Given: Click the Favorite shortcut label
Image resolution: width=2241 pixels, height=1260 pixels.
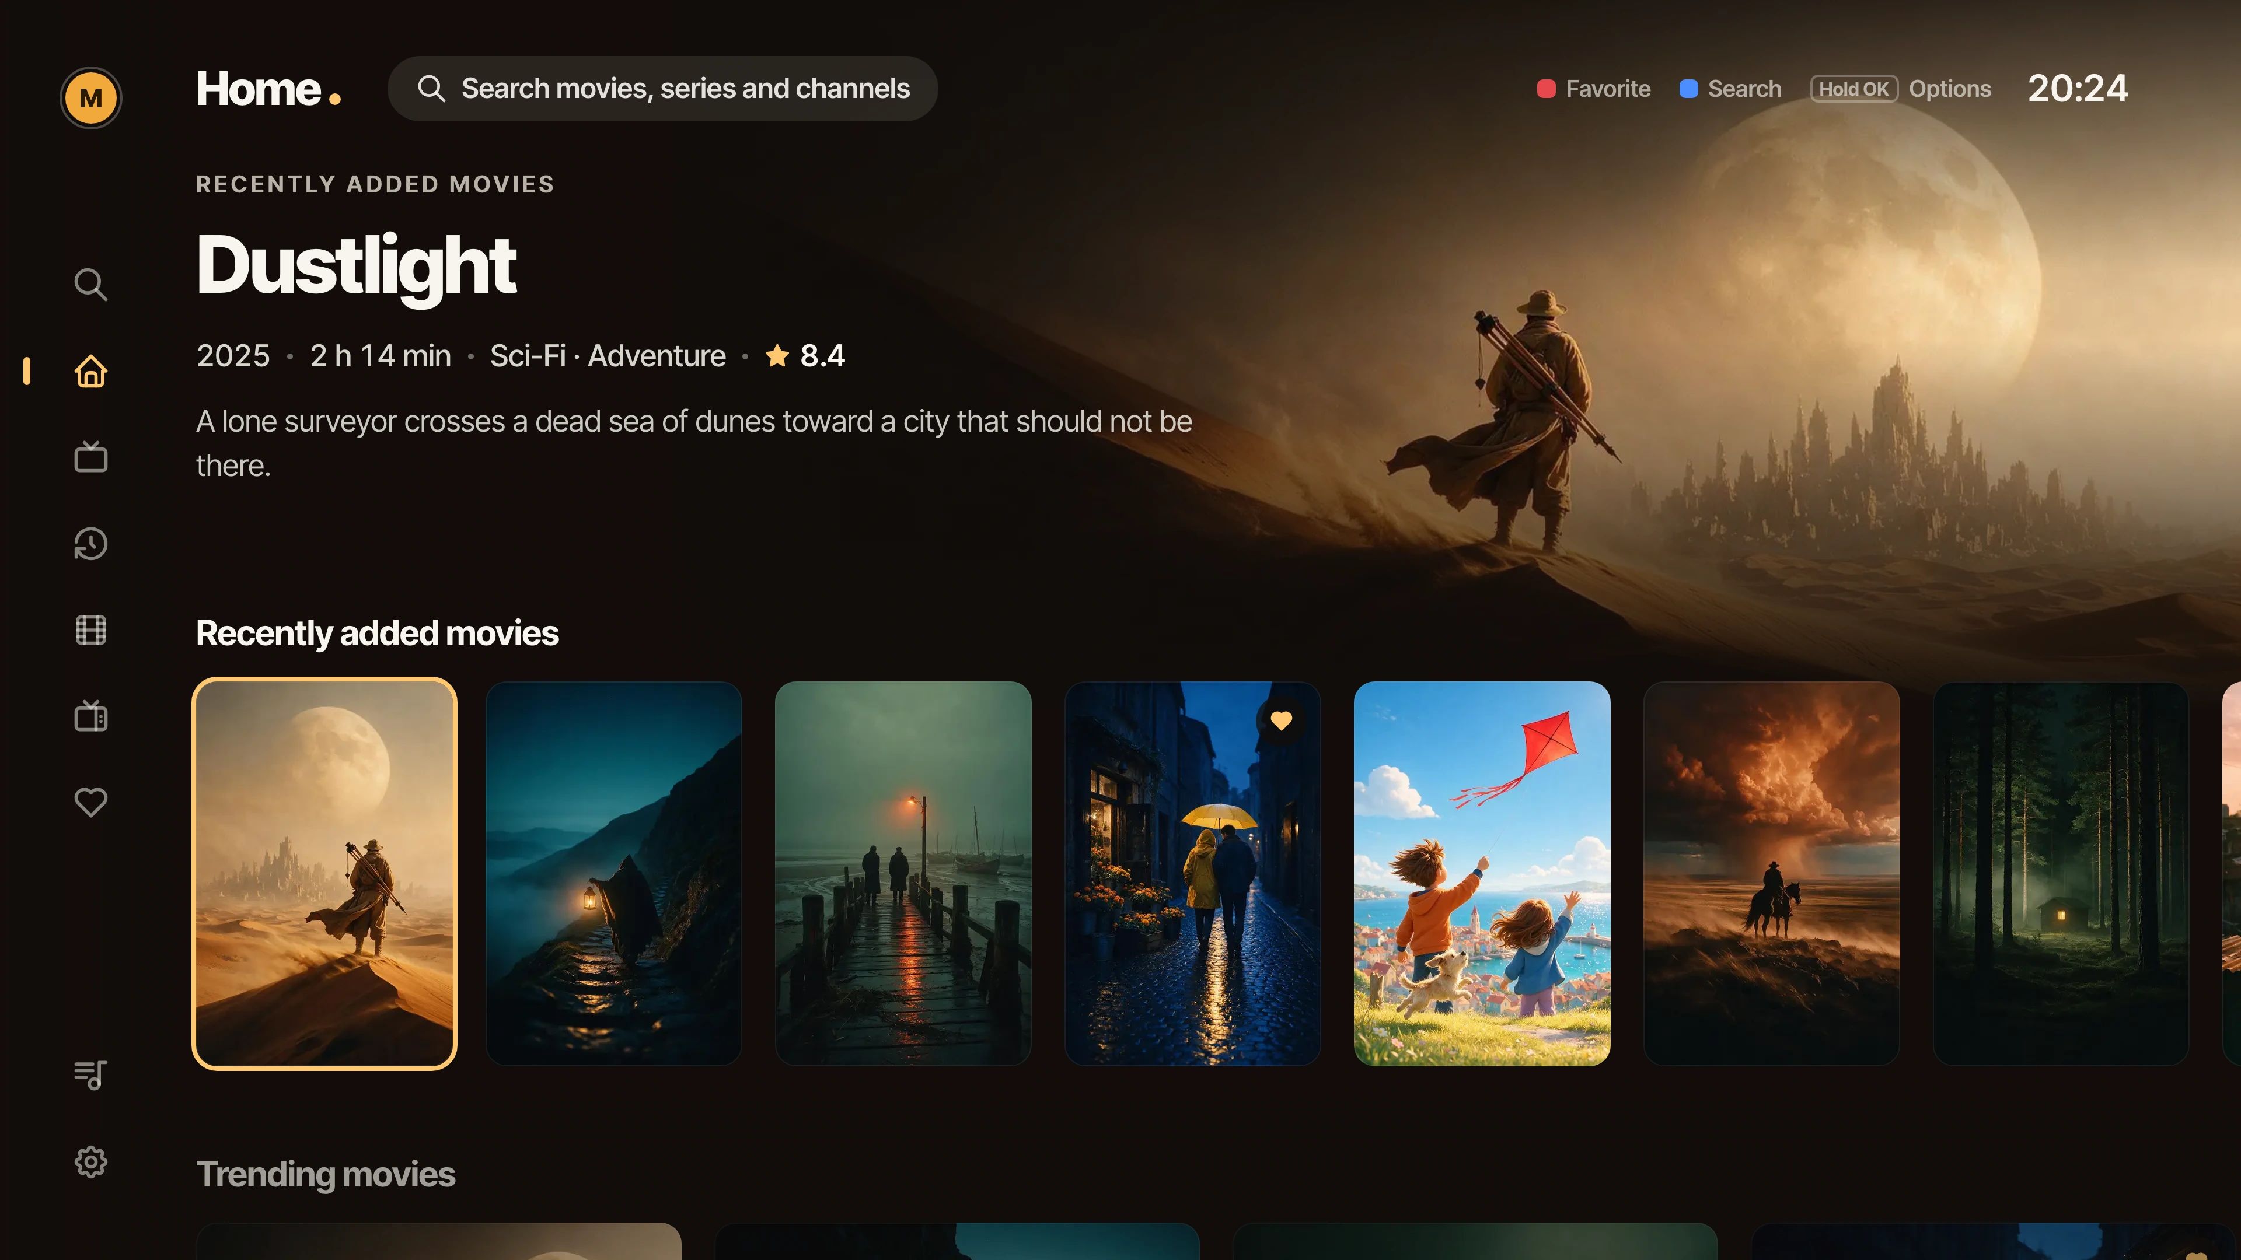Looking at the screenshot, I should point(1608,89).
